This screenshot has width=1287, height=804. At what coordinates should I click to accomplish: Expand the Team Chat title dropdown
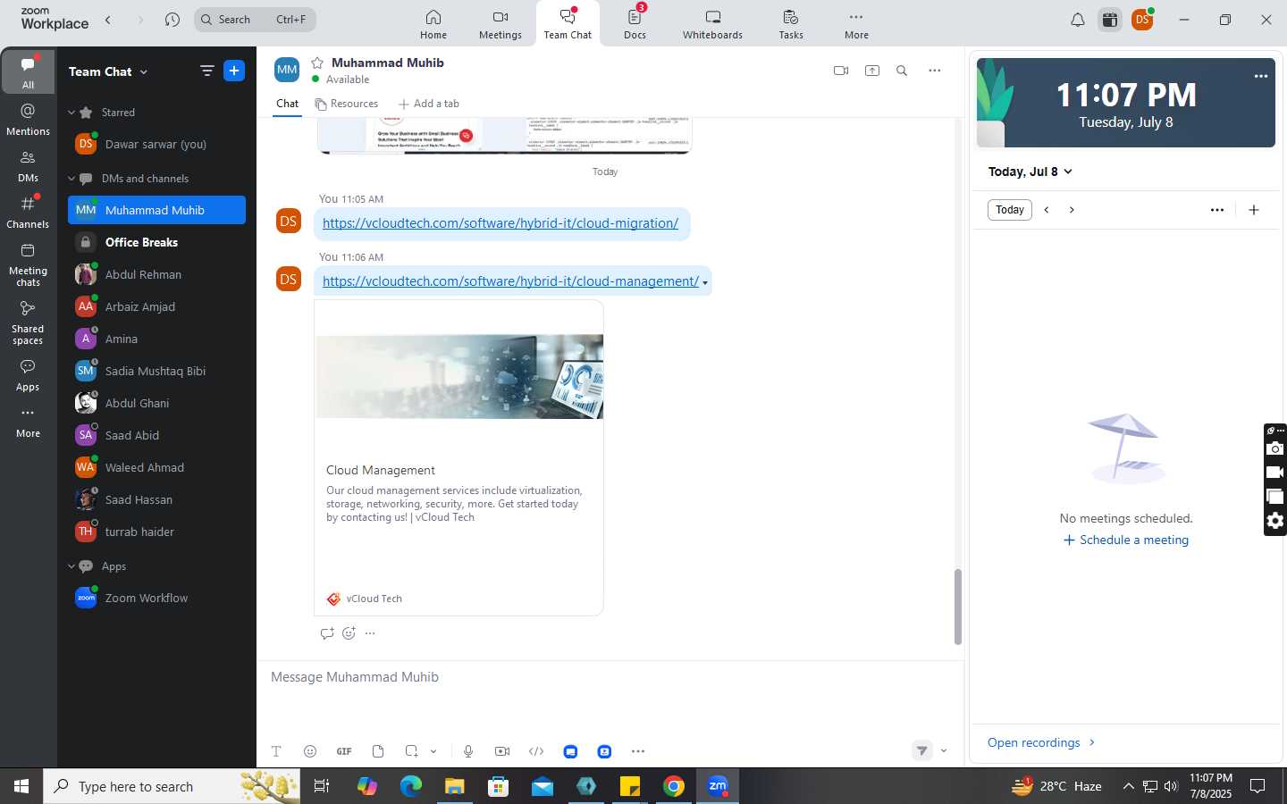coord(144,72)
